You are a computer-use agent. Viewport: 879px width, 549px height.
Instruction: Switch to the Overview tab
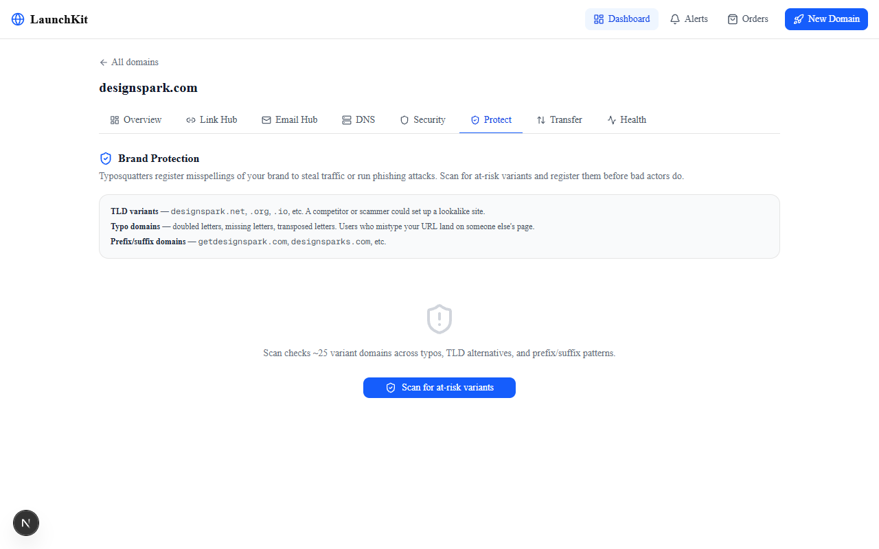(x=136, y=119)
